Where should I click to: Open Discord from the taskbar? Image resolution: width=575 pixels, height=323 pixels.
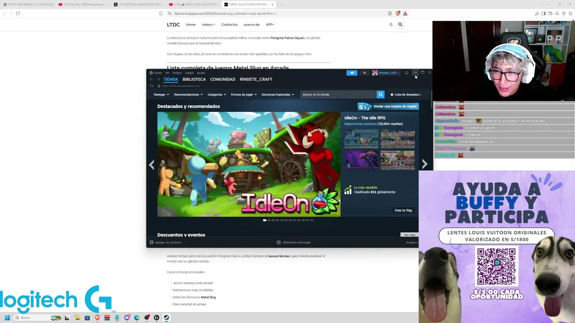(127, 318)
